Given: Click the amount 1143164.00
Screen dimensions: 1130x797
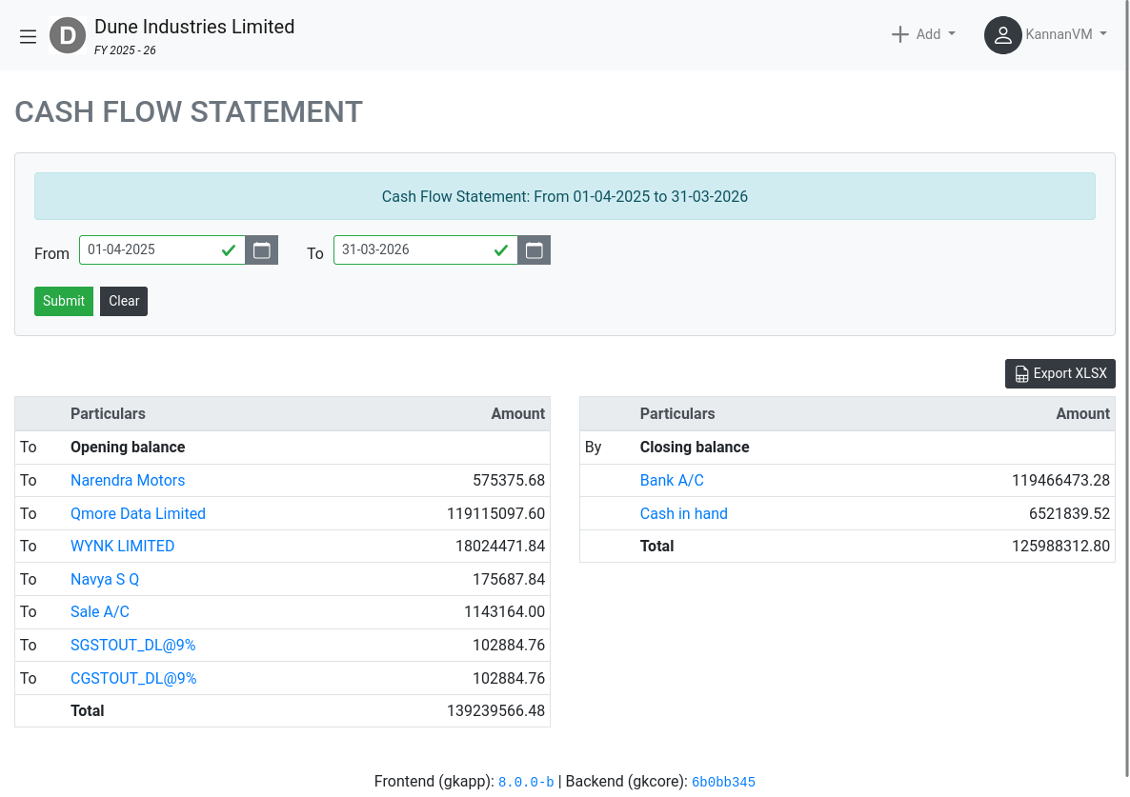Looking at the screenshot, I should pyautogui.click(x=504, y=611).
